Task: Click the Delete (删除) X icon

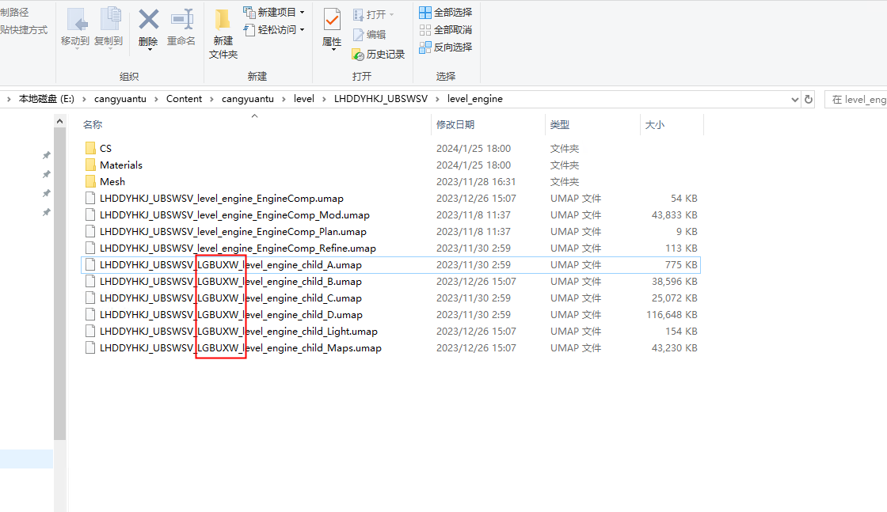Action: pyautogui.click(x=148, y=21)
